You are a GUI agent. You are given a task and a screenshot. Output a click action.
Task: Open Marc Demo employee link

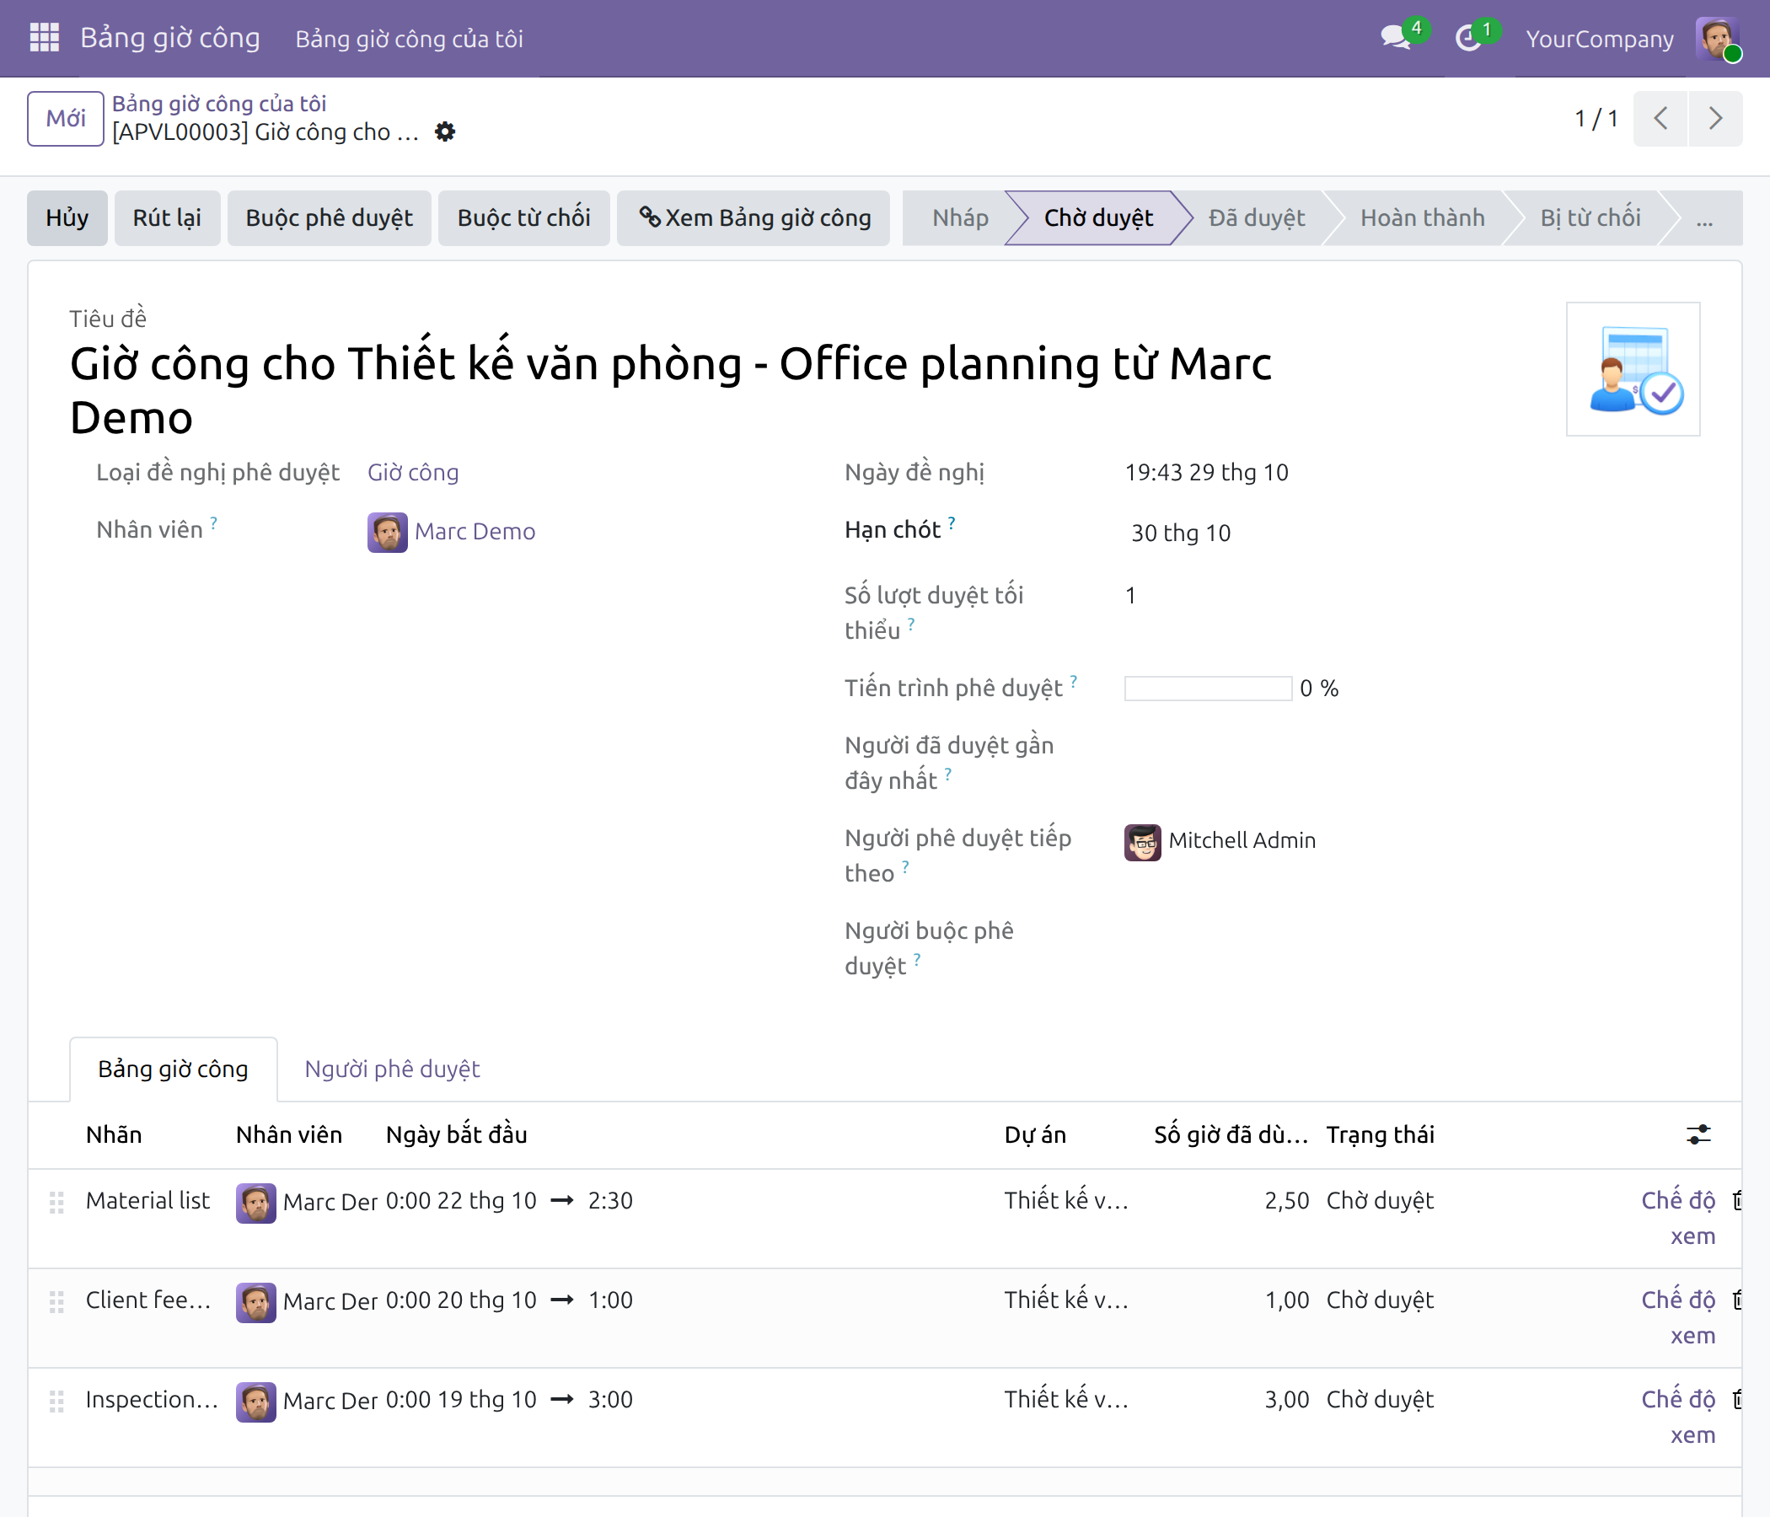[x=475, y=531]
